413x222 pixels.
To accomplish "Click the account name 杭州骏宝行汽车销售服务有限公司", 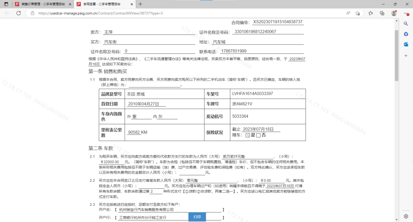I will (x=146, y=210).
